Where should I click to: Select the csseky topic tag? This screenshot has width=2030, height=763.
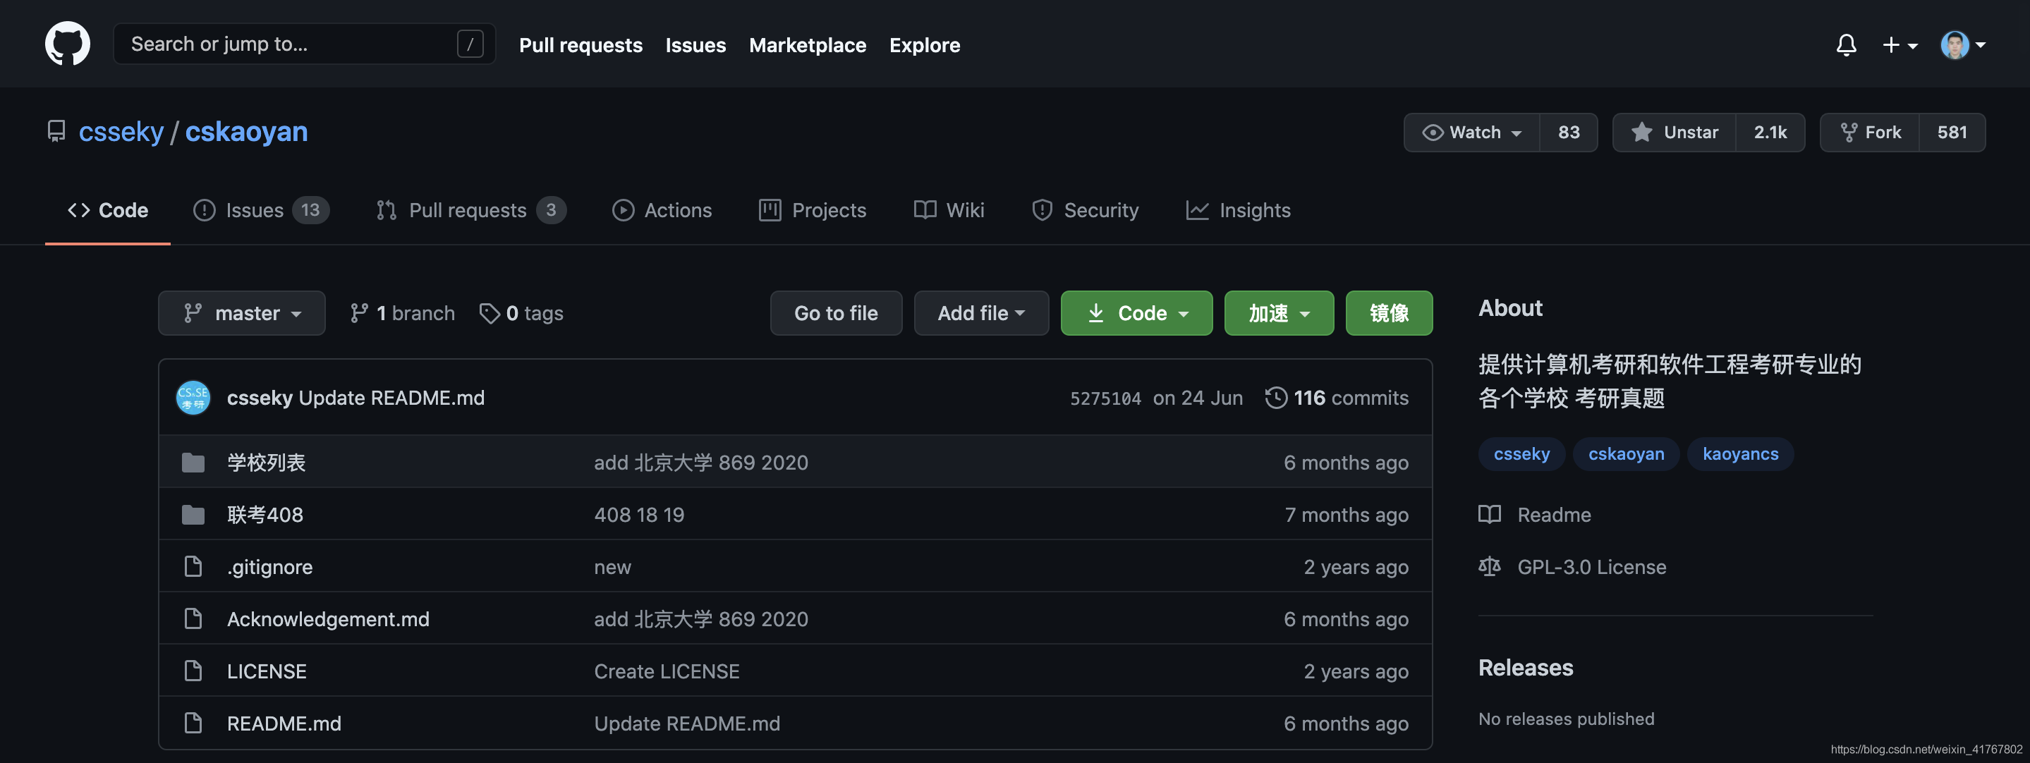coord(1521,454)
